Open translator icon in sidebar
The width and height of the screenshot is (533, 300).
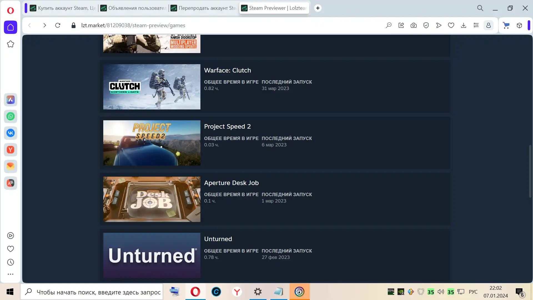tap(11, 183)
